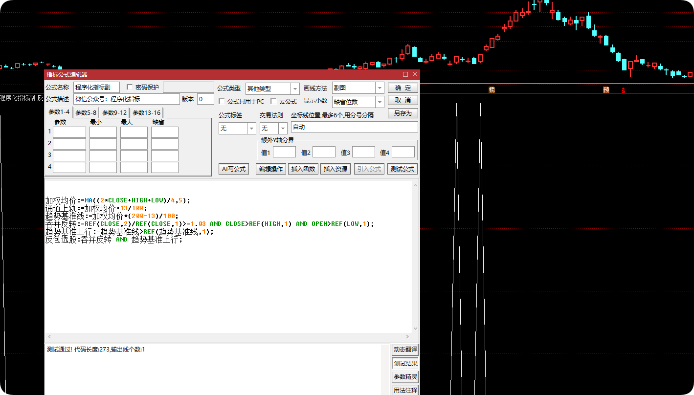
Task: Click the 预 marker on the chart
Action: 606,90
